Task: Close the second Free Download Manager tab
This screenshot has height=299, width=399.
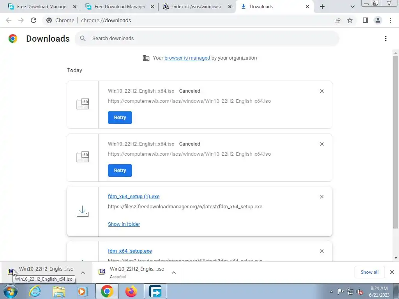Action: click(152, 7)
